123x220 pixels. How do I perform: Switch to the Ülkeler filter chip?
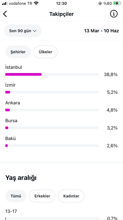click(x=45, y=52)
